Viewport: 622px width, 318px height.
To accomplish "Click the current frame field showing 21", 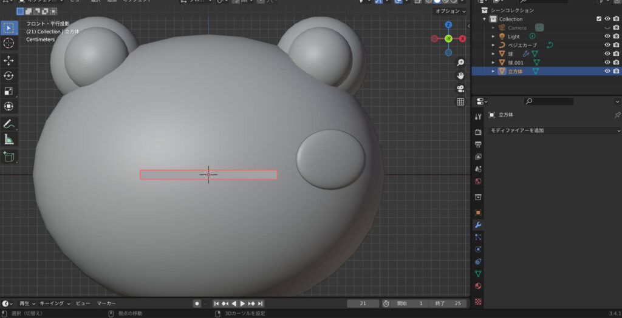I will [362, 303].
